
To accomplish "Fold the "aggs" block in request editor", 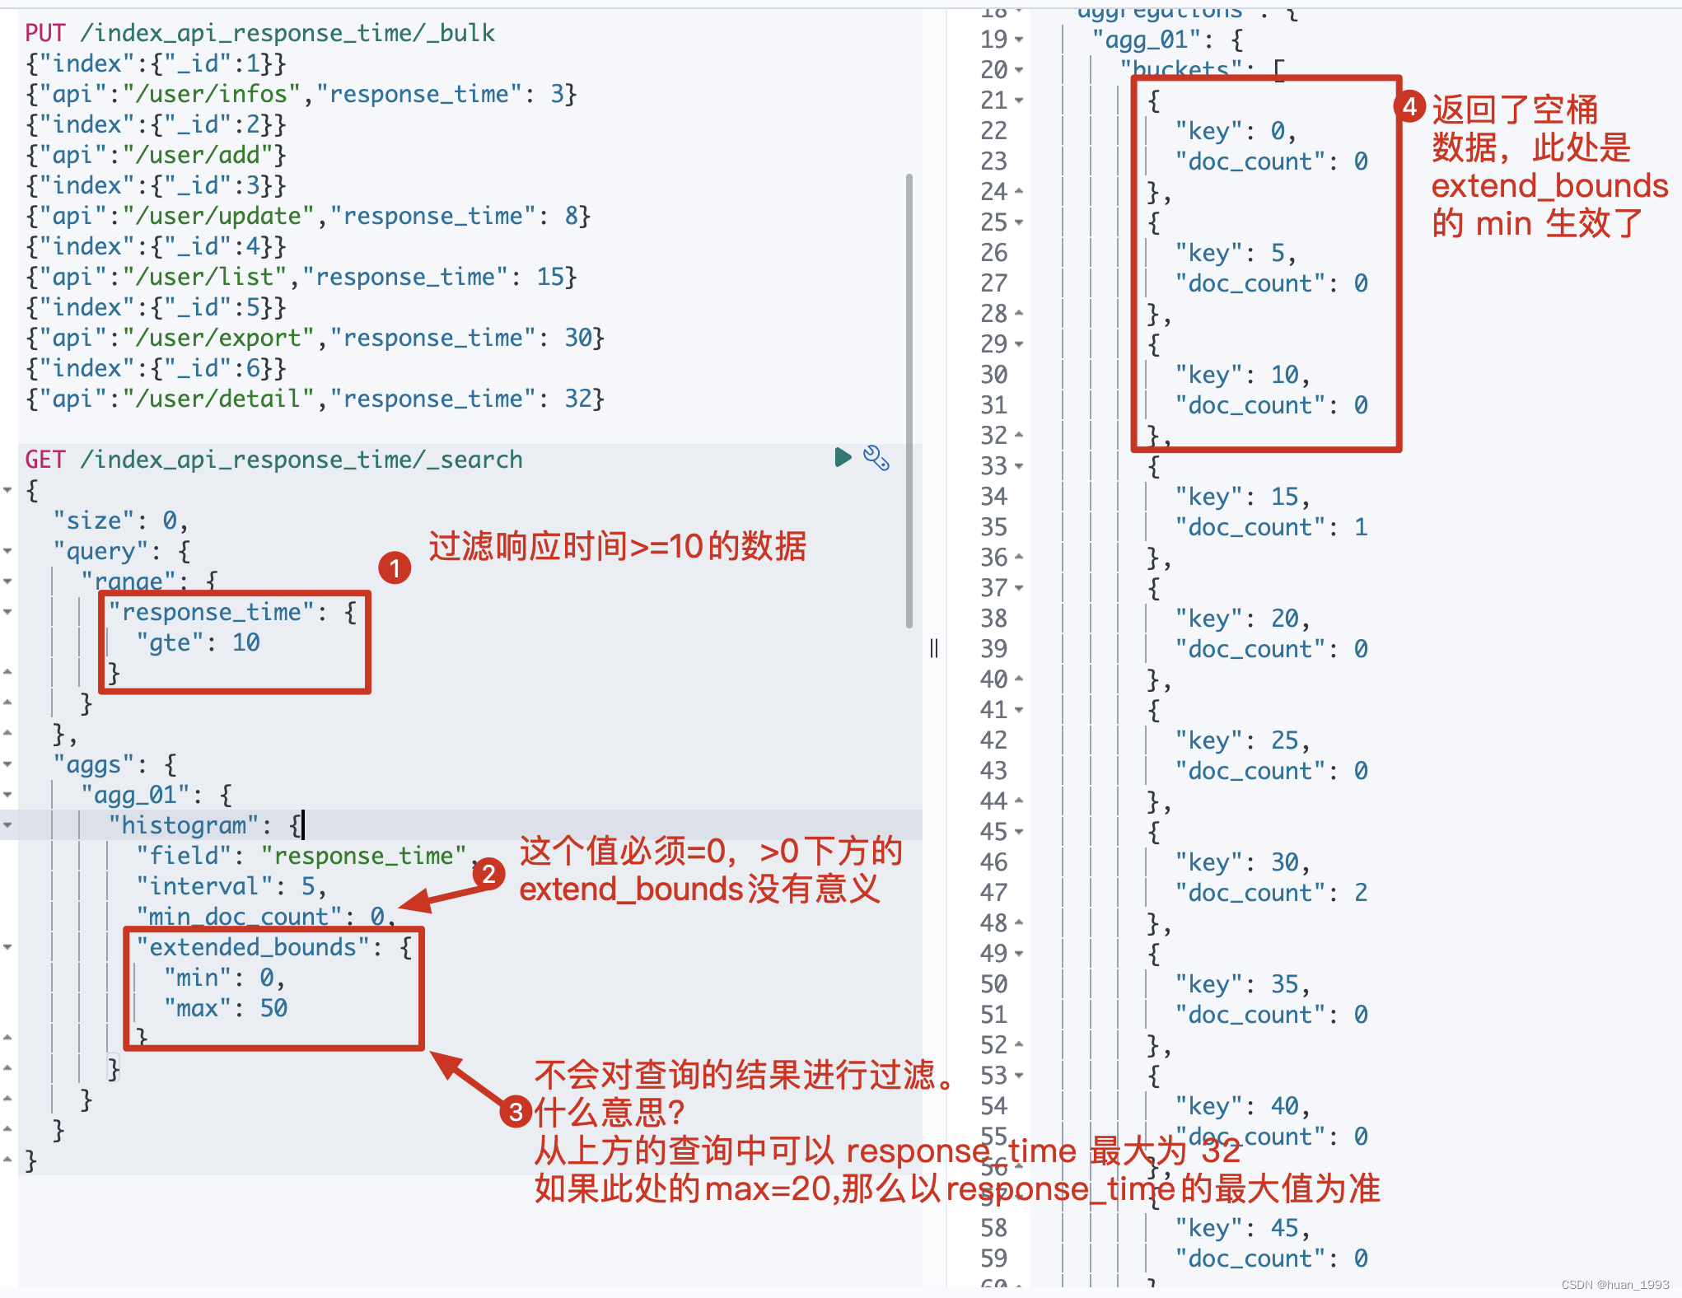I will pyautogui.click(x=7, y=764).
